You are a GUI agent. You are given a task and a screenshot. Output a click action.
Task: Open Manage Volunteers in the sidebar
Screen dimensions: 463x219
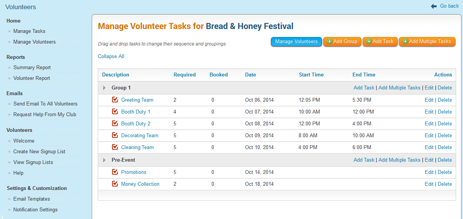pyautogui.click(x=34, y=42)
